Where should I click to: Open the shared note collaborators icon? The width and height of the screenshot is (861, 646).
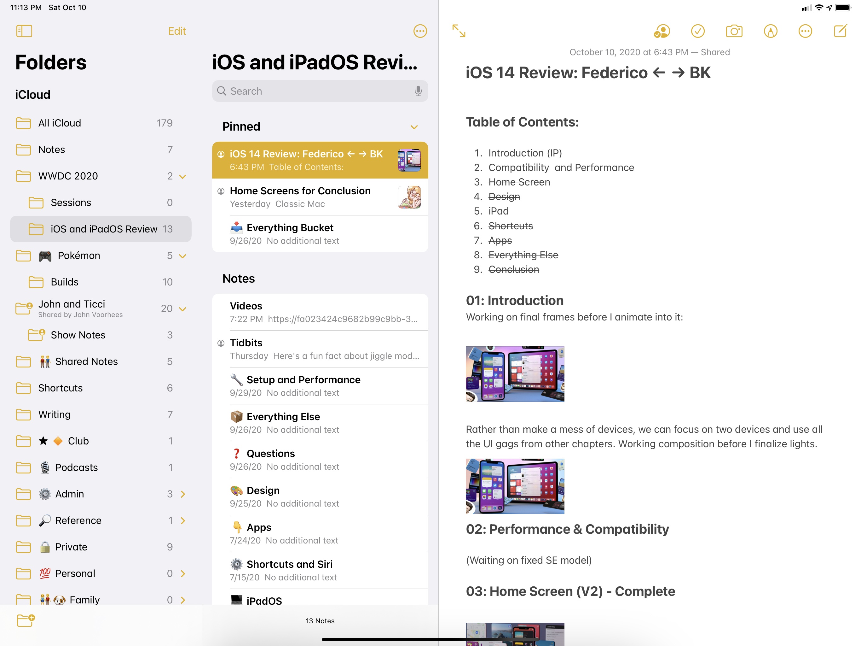click(662, 31)
